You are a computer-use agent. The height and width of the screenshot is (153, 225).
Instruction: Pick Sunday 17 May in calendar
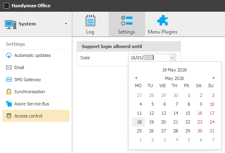212,113
